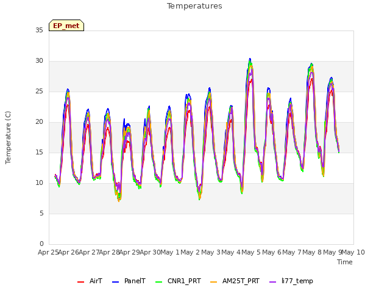Click the 20 y-axis tick label

pyautogui.click(x=39, y=122)
